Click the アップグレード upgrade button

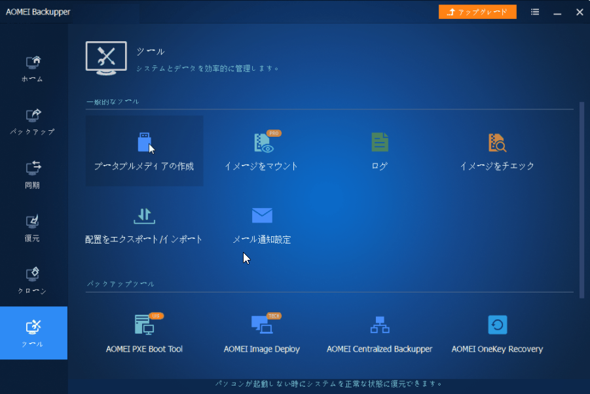pyautogui.click(x=477, y=12)
